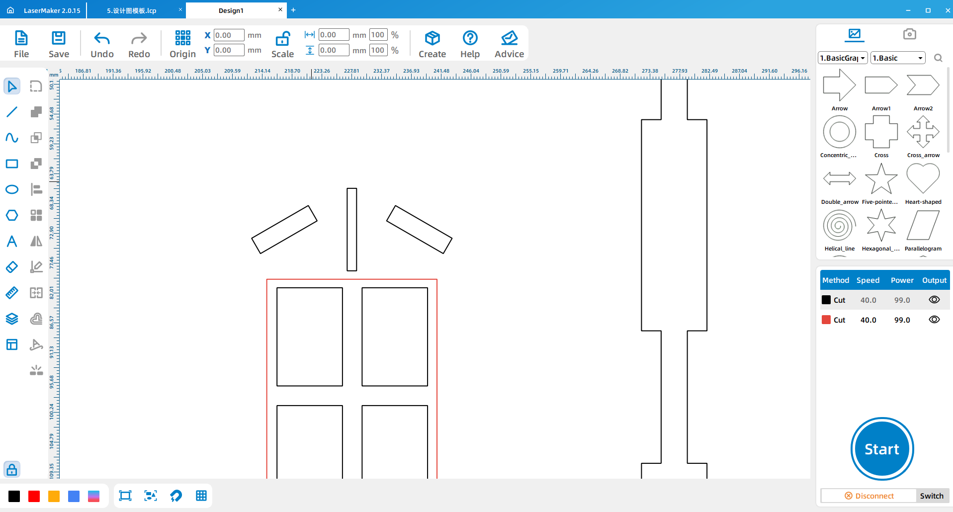
Task: Select the line drawing tool
Action: tap(12, 112)
